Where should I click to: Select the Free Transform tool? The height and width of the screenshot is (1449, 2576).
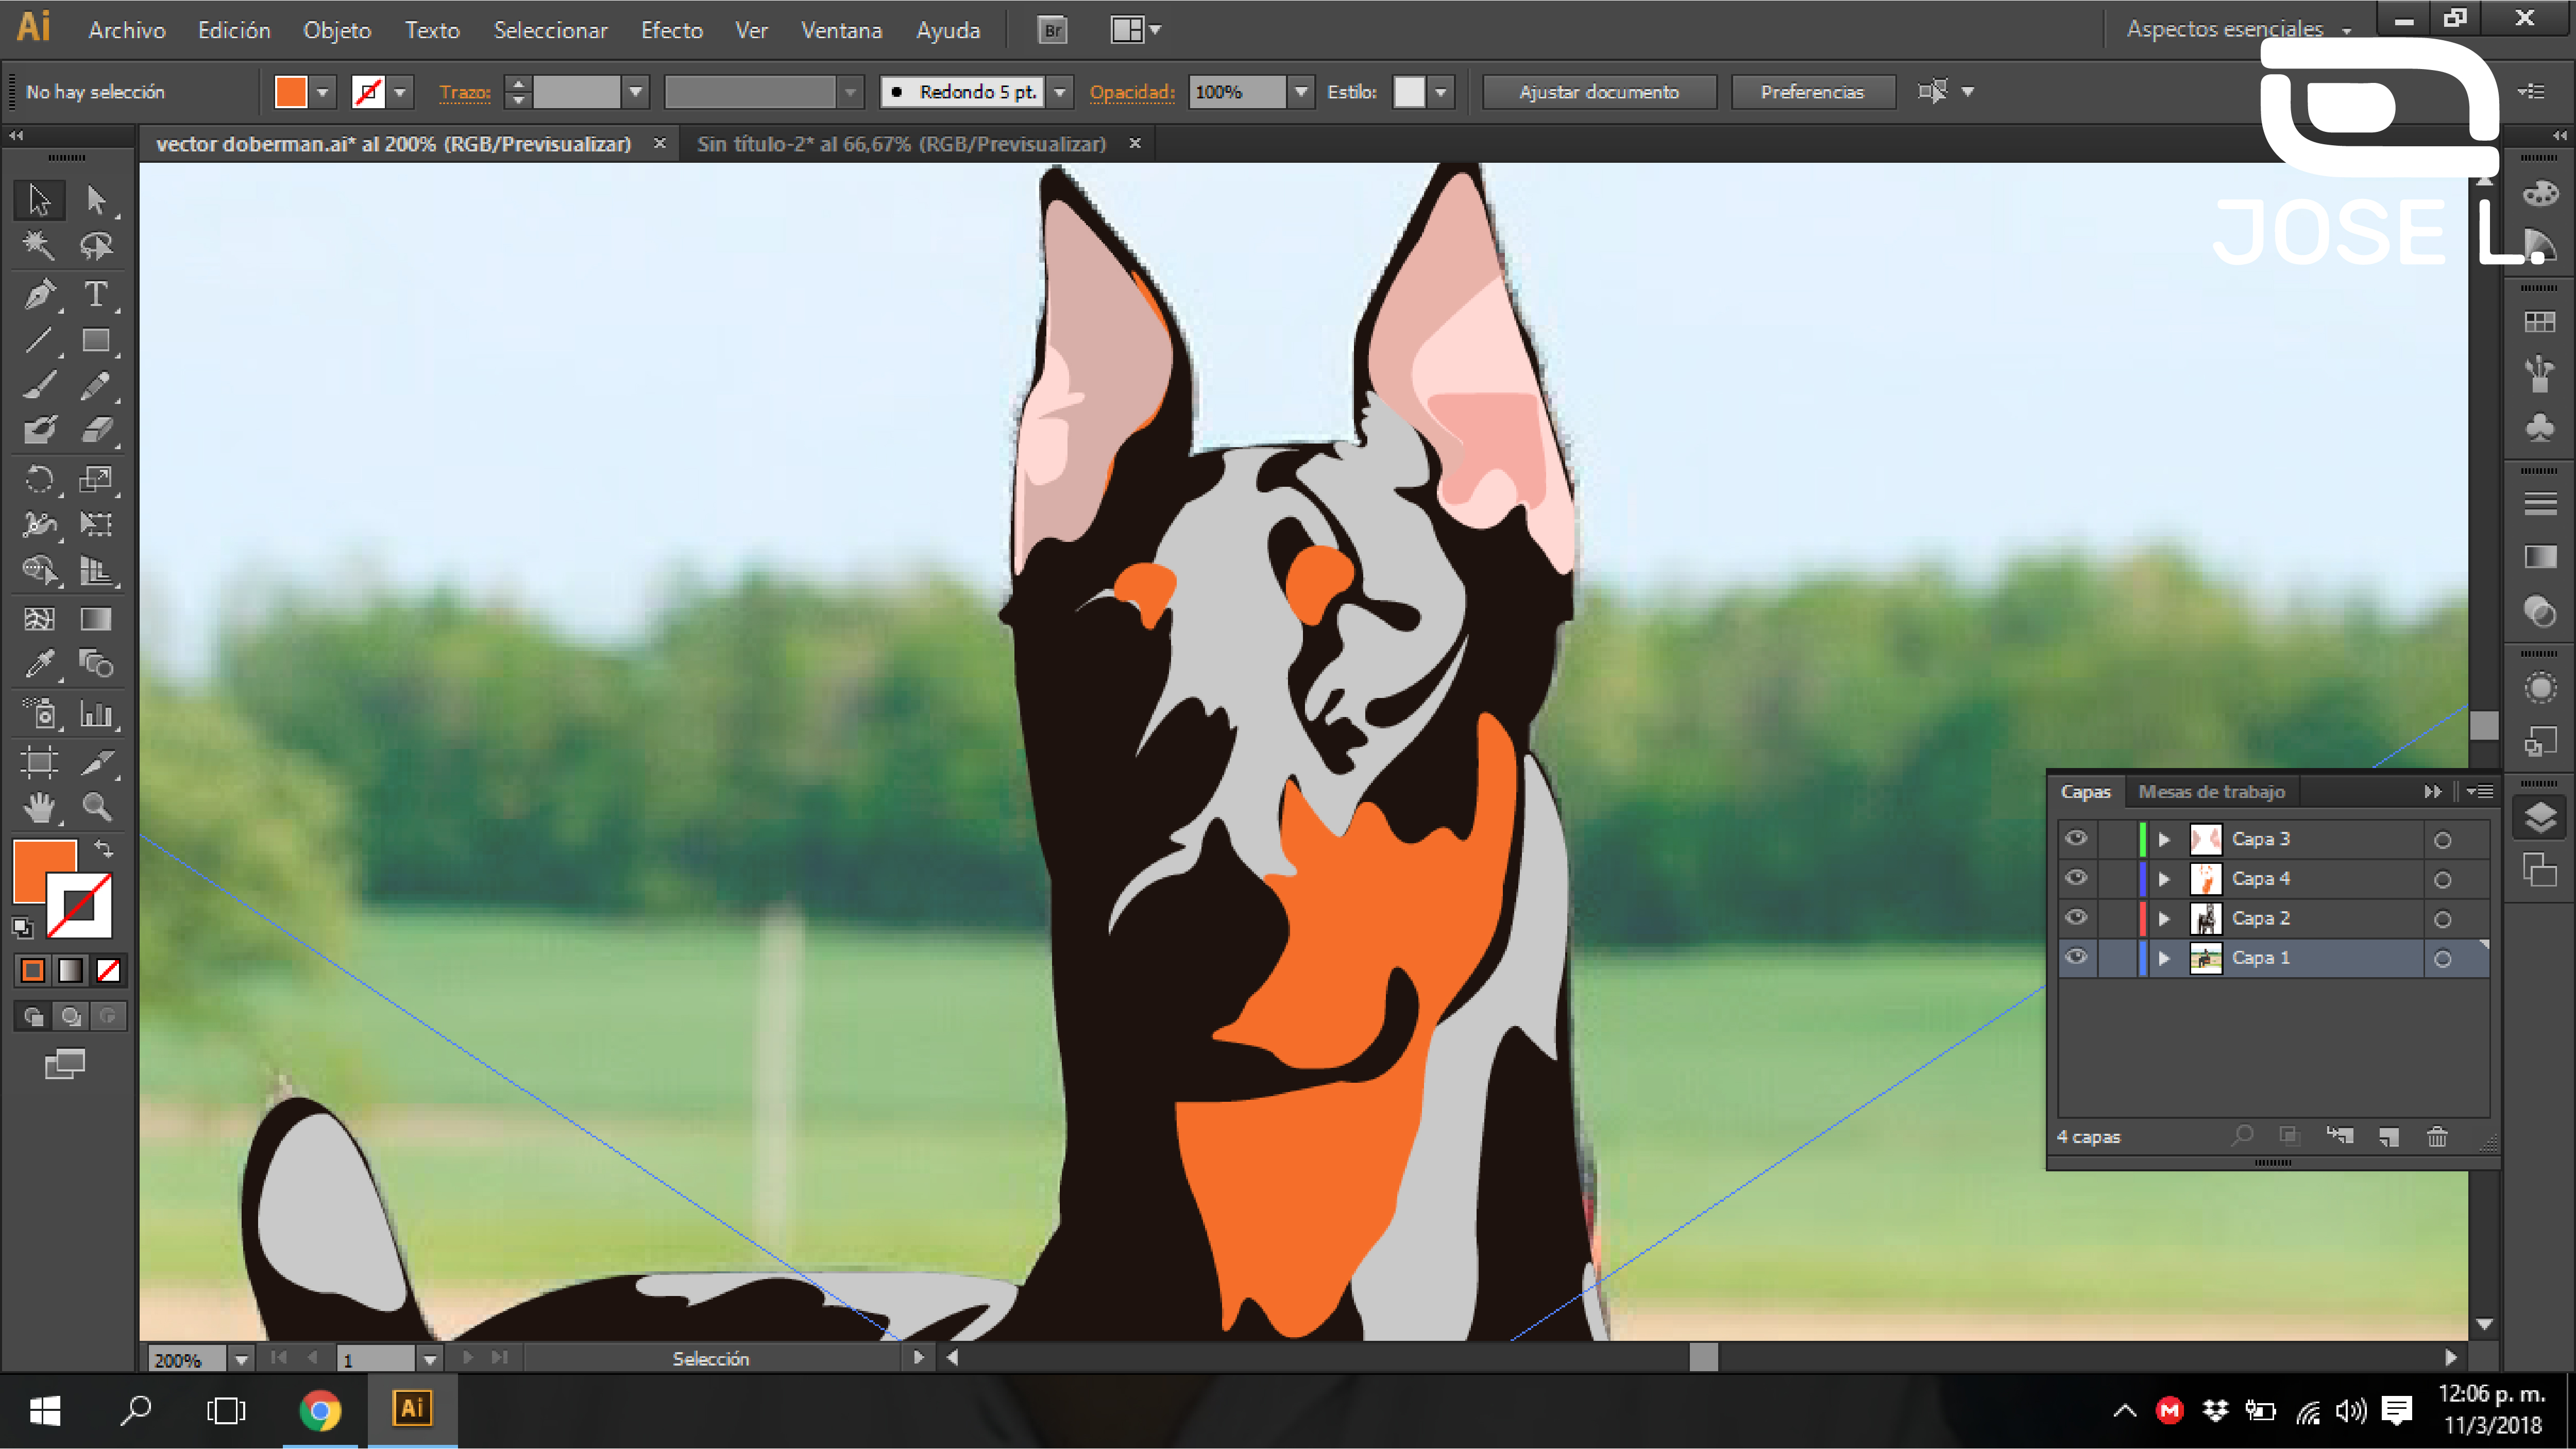[x=96, y=524]
